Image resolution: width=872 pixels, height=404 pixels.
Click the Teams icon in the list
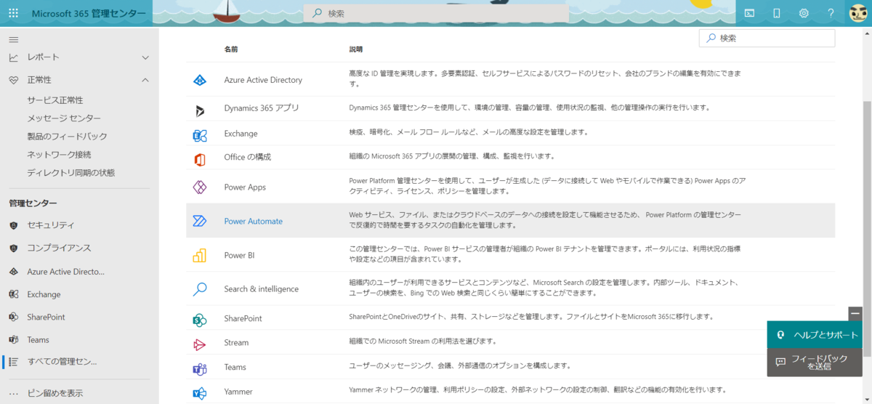[200, 368]
